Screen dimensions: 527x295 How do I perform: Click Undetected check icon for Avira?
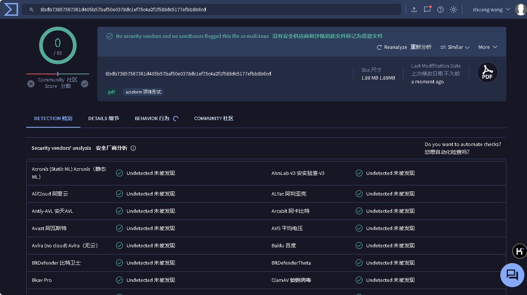coord(119,246)
